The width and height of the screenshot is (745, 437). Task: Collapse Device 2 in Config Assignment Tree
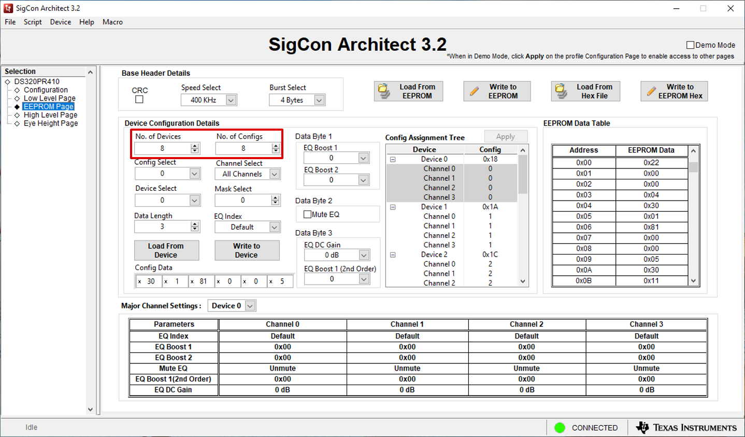[x=393, y=255]
